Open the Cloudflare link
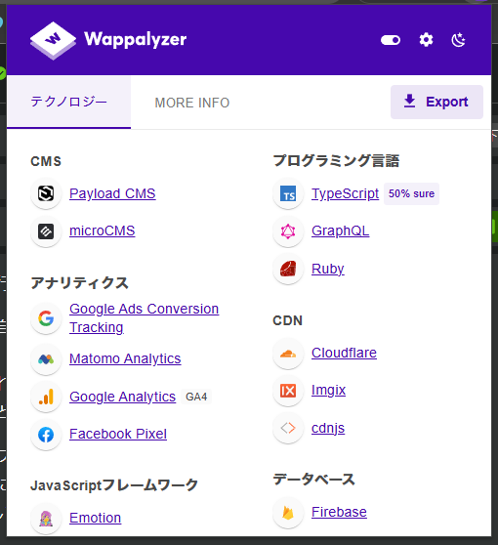 (x=344, y=353)
